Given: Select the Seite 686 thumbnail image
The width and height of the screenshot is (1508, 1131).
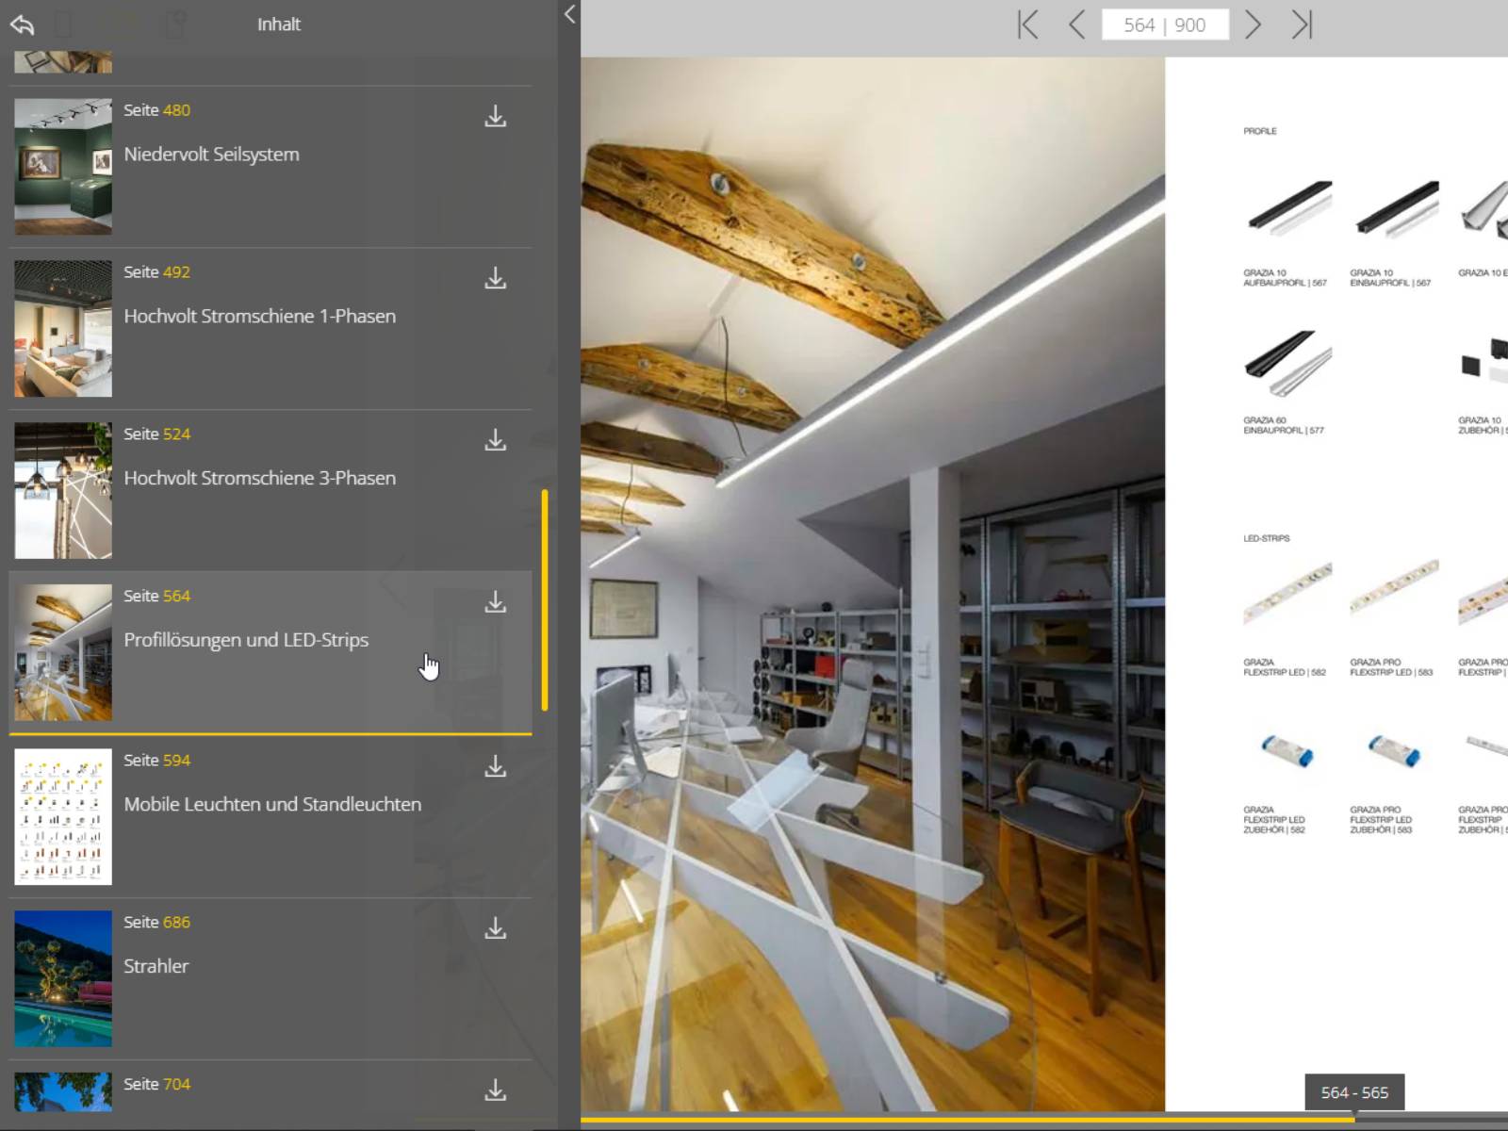Looking at the screenshot, I should point(63,979).
